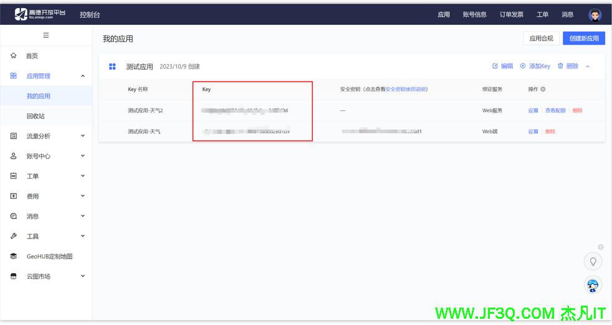Screen dimensions: 612x325
Task: Expand the 账号中心 sidebar menu
Action: coord(83,156)
